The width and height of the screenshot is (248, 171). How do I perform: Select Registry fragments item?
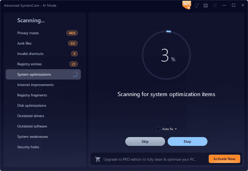pyautogui.click(x=43, y=95)
